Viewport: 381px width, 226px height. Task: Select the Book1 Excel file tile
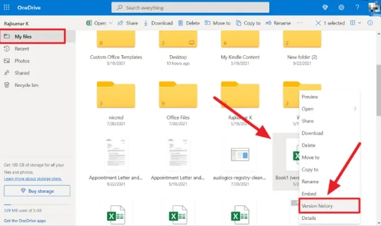click(x=286, y=162)
